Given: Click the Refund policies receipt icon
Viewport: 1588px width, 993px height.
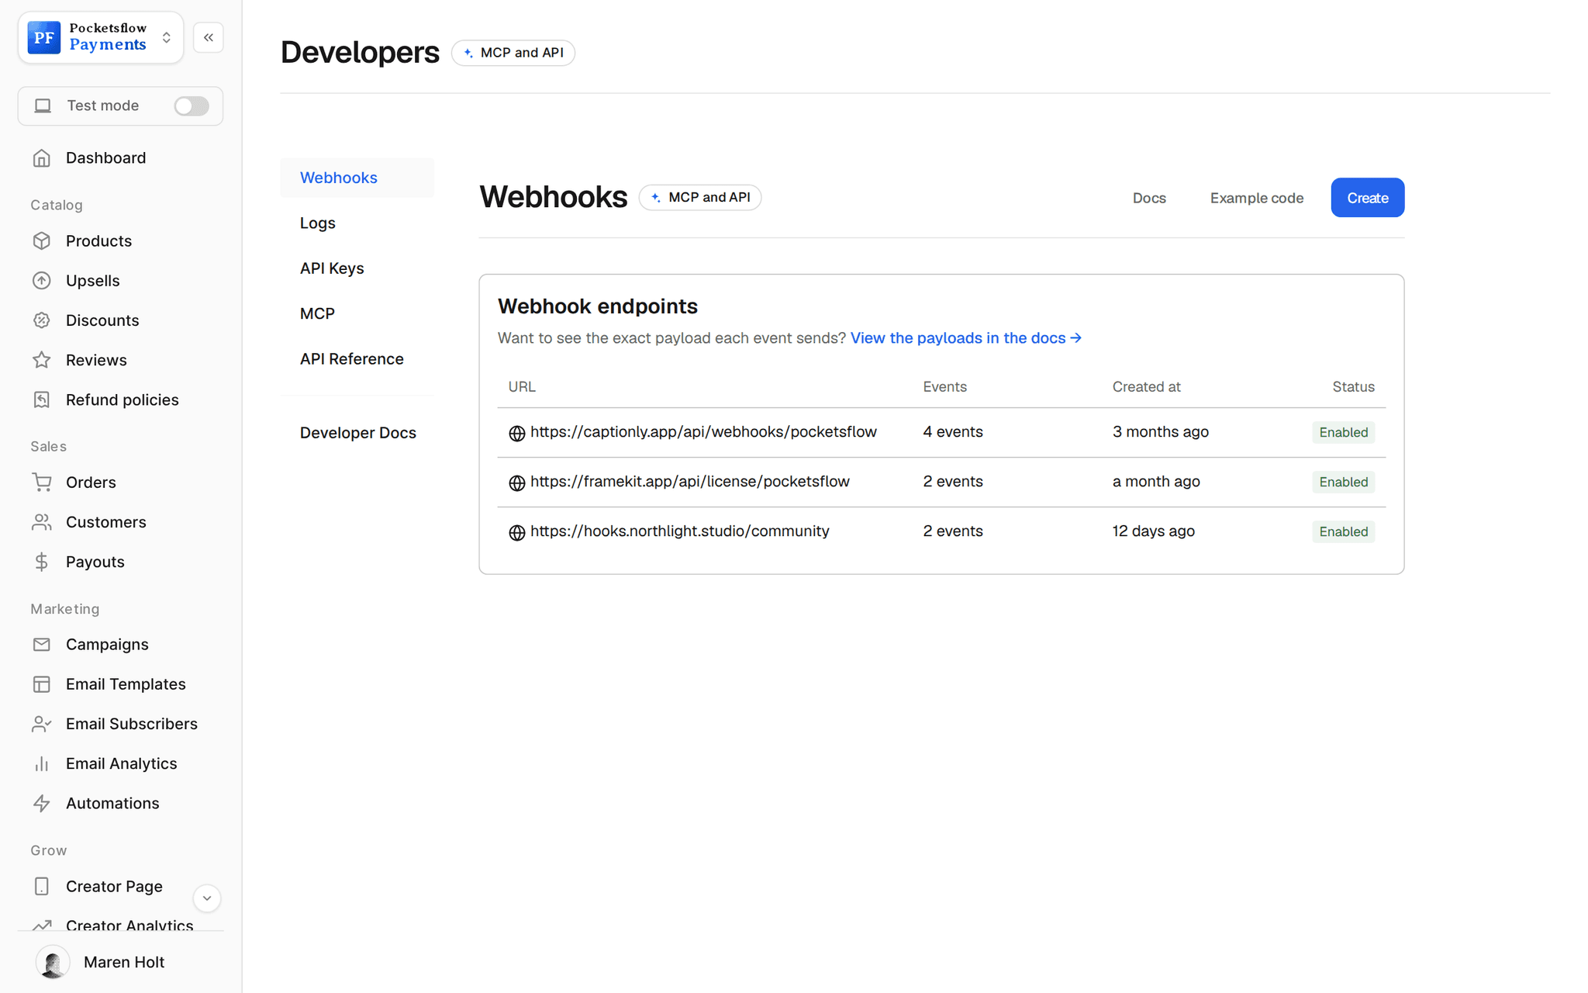Looking at the screenshot, I should coord(42,400).
